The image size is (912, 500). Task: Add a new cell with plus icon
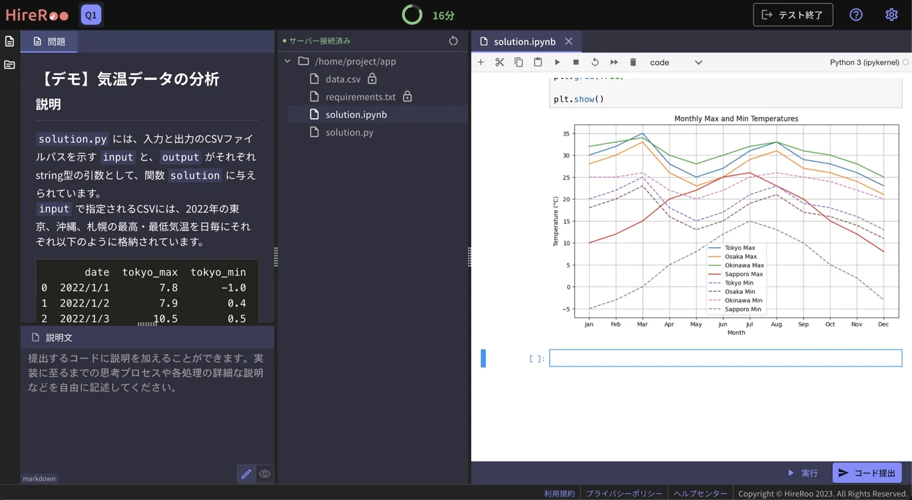point(481,62)
